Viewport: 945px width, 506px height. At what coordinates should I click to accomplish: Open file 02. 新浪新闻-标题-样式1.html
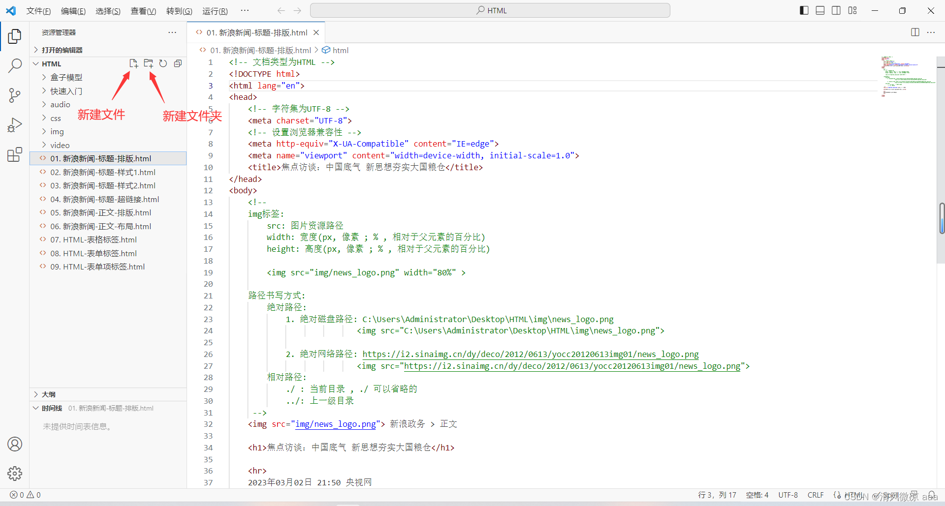coord(108,172)
